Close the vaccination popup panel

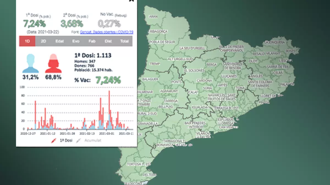(131, 1)
